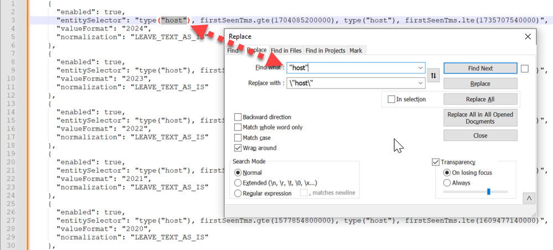Image resolution: width=553 pixels, height=250 pixels.
Task: Click inside the Replace with text field
Action: coord(349,84)
